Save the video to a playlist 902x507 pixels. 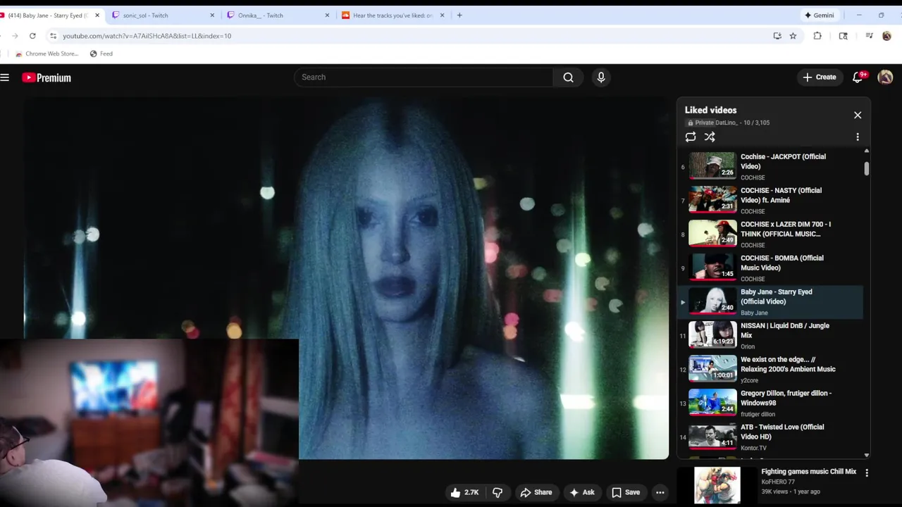pyautogui.click(x=626, y=492)
